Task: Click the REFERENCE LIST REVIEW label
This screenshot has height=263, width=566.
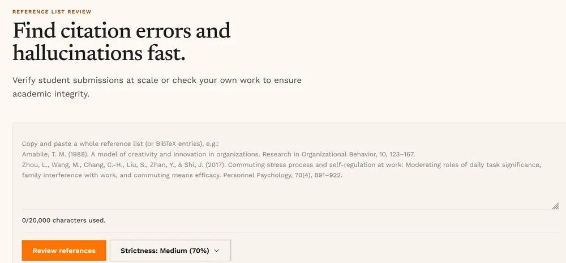Action: 52,12
